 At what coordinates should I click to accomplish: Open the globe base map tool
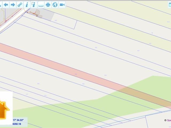[55, 5]
